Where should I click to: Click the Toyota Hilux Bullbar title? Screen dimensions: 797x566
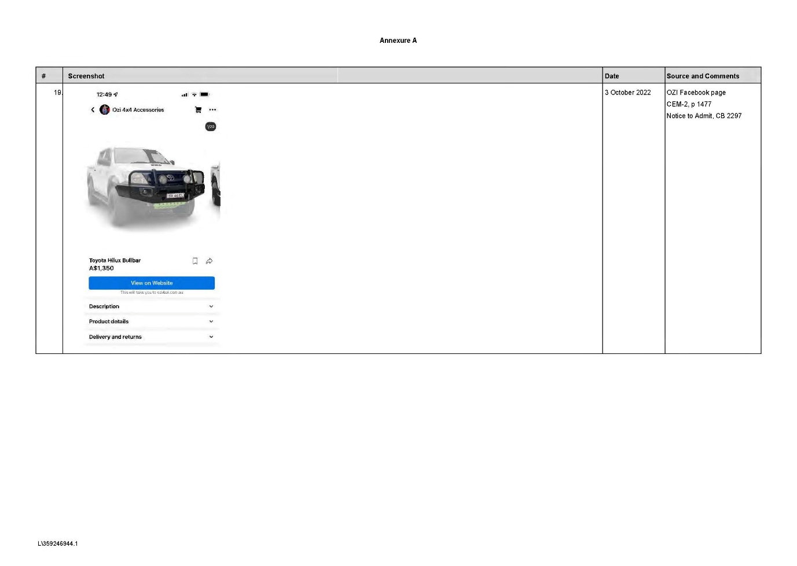(x=115, y=260)
